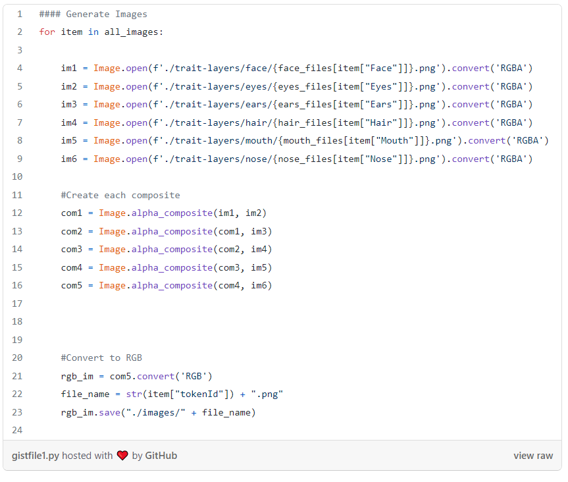
Task: Select line number 23
Action: [x=17, y=412]
